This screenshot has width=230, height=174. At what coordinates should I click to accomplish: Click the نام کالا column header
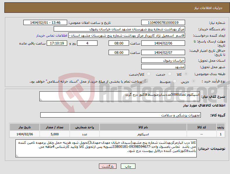click(x=143, y=127)
